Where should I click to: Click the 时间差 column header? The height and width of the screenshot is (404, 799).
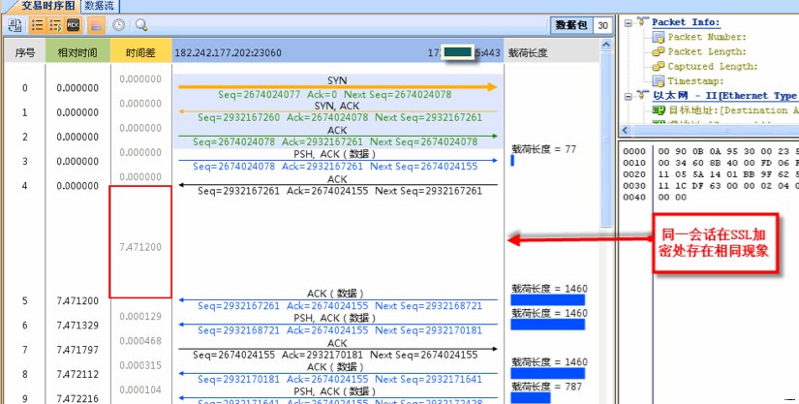(140, 51)
